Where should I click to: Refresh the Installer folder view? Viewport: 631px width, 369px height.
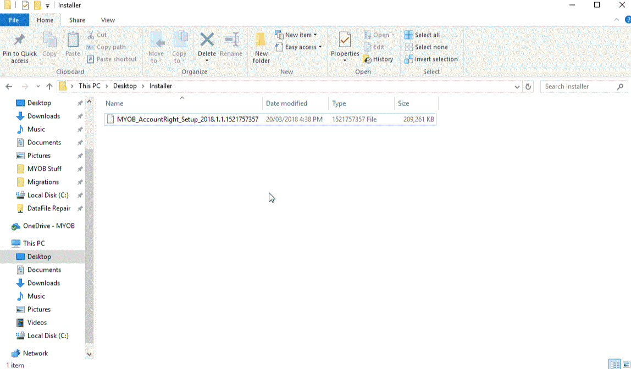tap(528, 87)
